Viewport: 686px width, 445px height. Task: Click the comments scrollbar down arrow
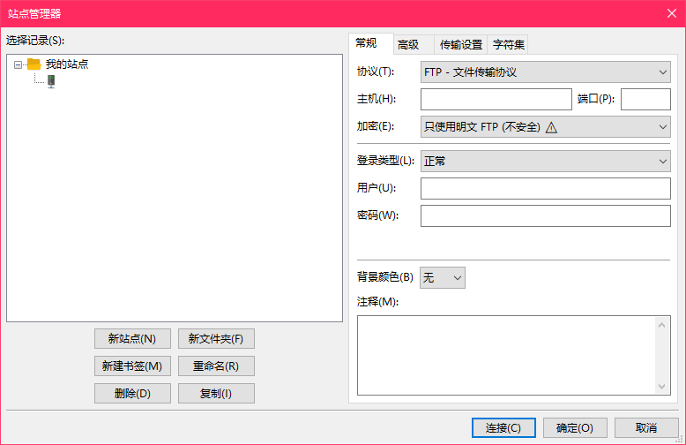pos(661,387)
